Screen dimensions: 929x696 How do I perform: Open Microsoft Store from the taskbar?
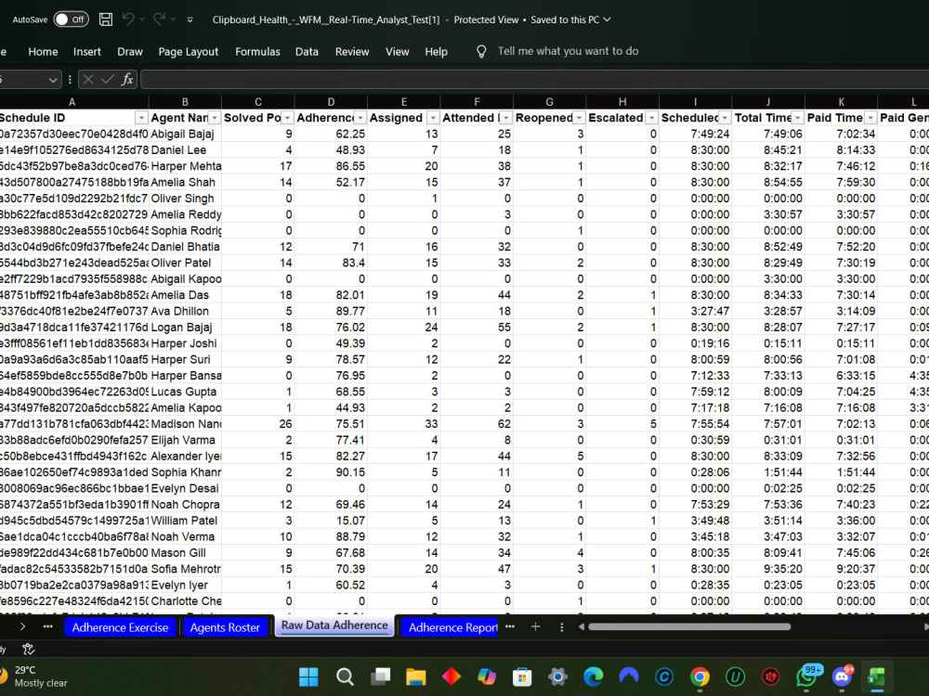pos(522,677)
